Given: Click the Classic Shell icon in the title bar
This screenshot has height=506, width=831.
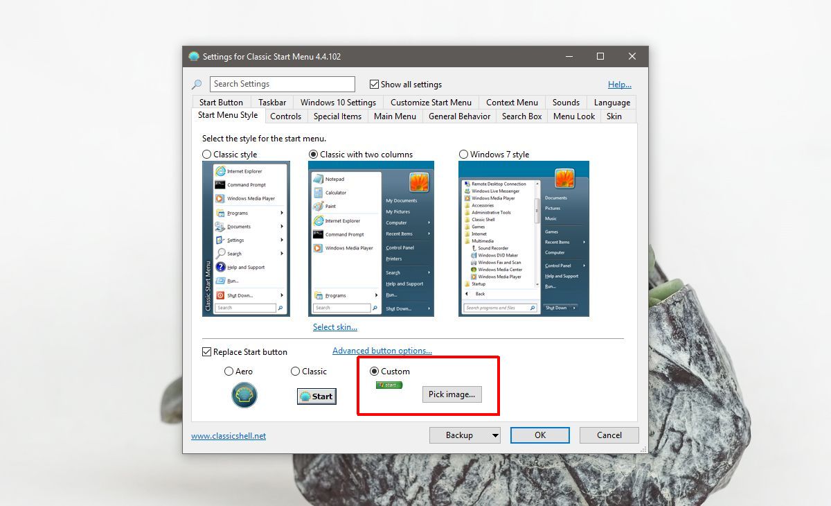Looking at the screenshot, I should click(194, 56).
